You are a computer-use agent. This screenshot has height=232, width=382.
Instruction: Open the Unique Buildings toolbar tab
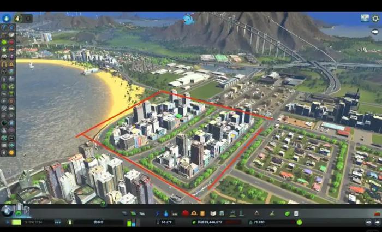pos(241,213)
